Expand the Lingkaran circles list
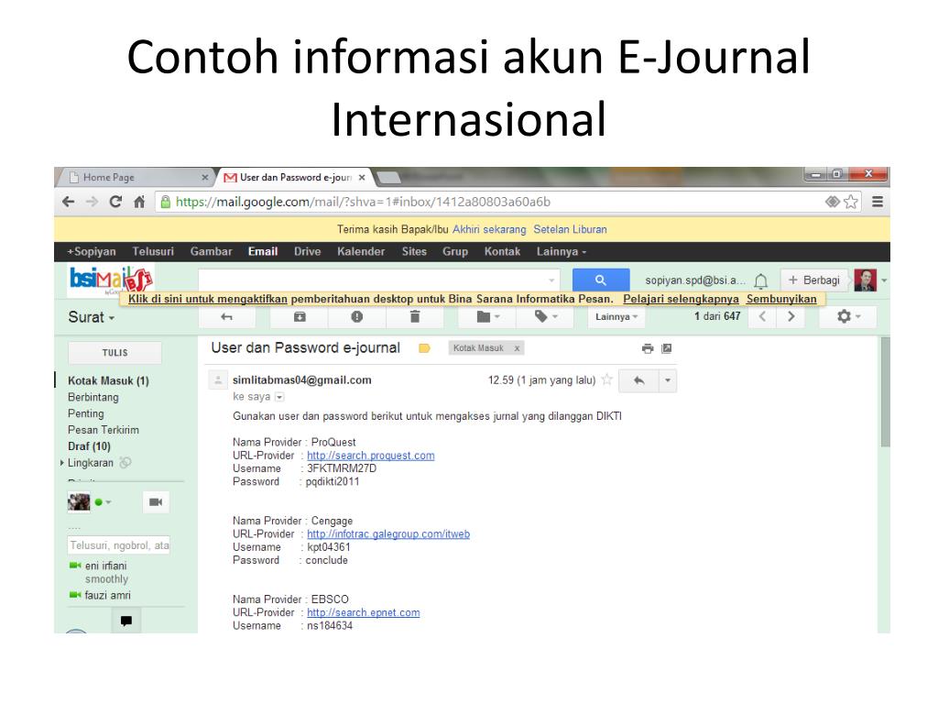The height and width of the screenshot is (704, 938). click(61, 463)
